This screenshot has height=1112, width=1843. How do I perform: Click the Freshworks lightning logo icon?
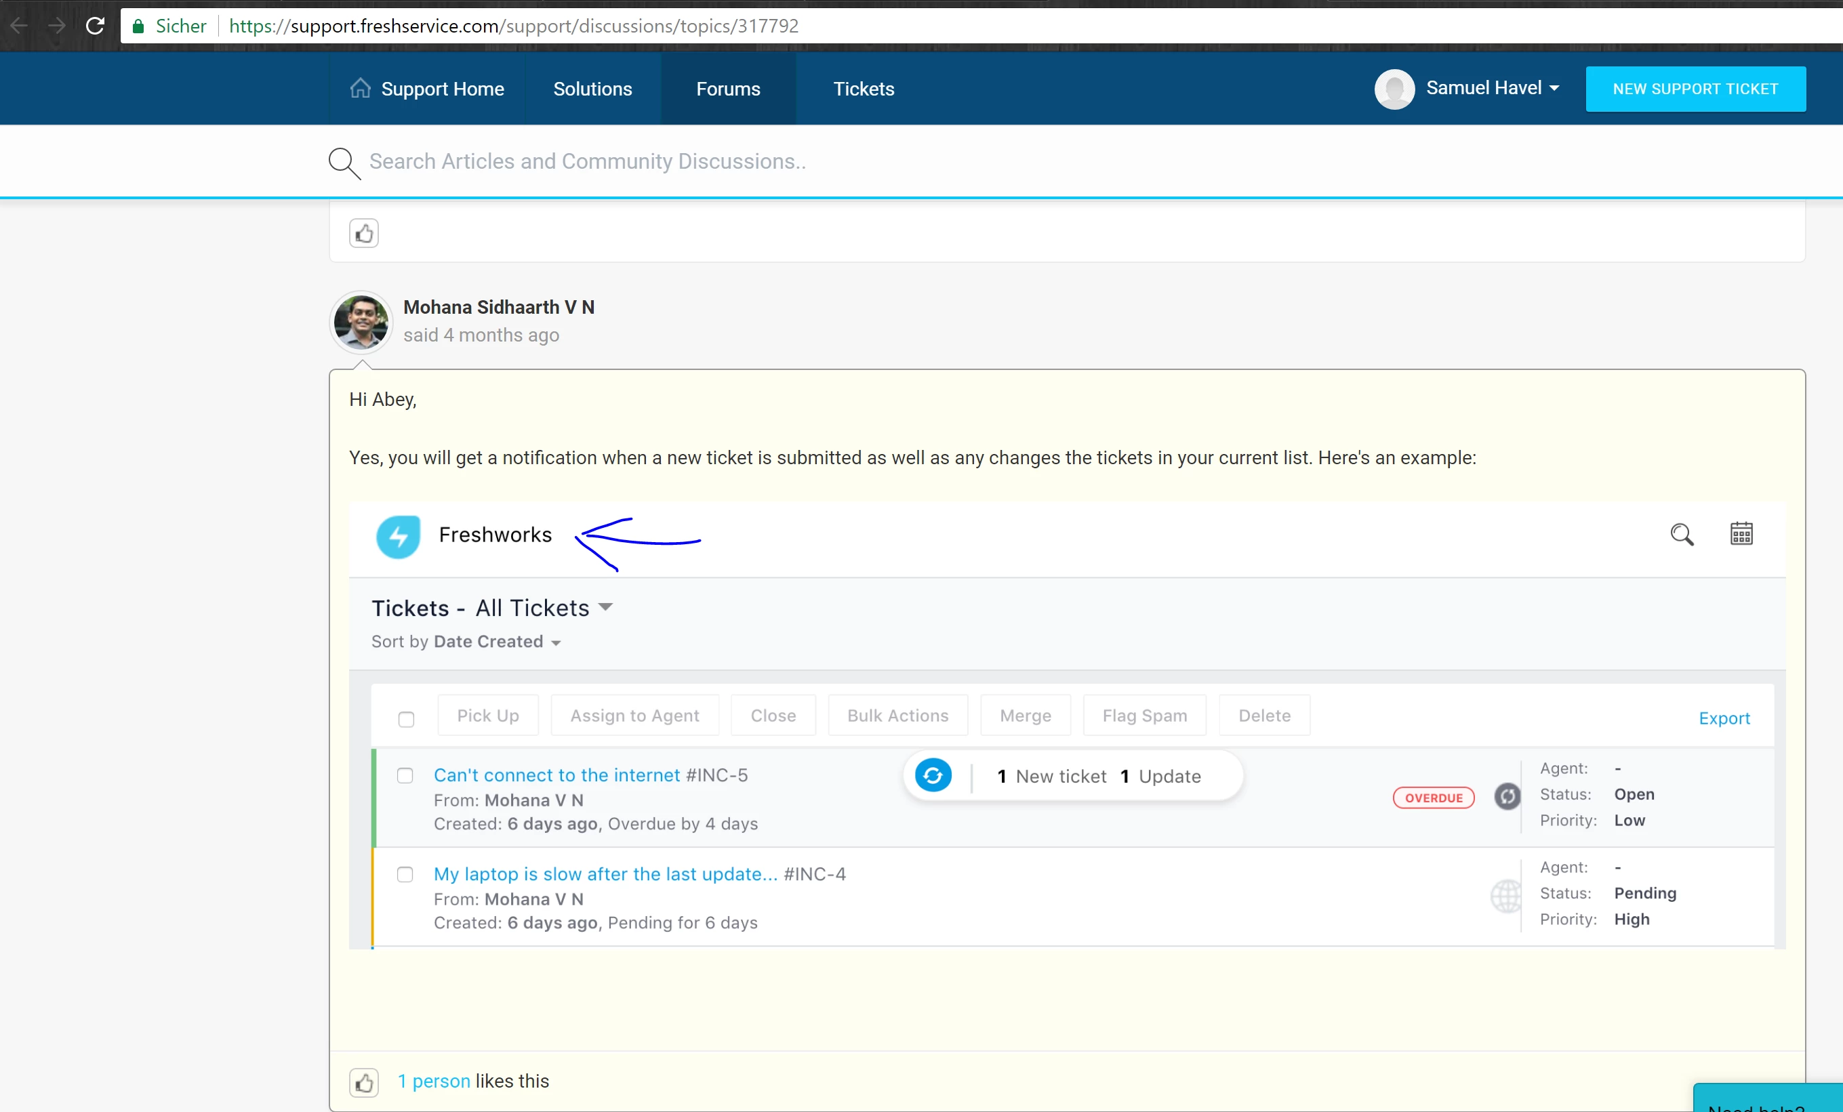[398, 536]
